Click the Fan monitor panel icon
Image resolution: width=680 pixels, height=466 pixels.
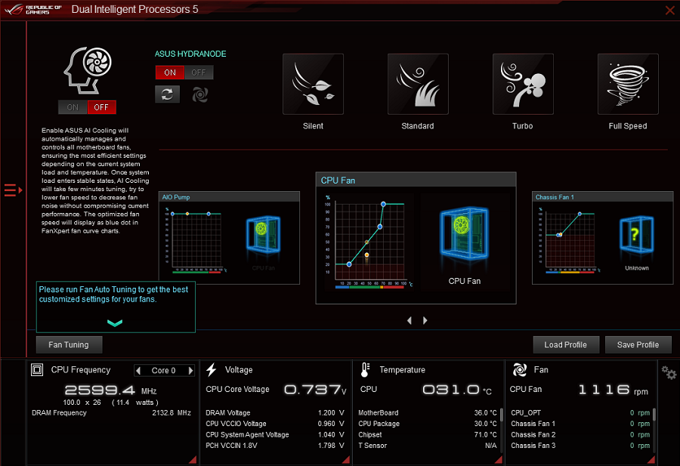click(520, 370)
